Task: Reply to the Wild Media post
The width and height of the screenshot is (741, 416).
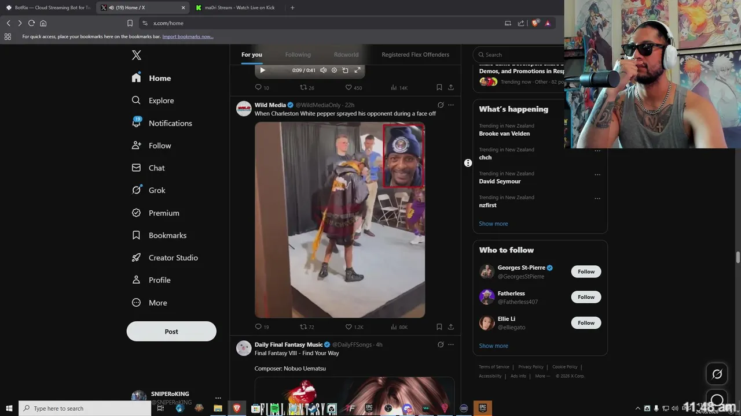Action: click(x=262, y=327)
